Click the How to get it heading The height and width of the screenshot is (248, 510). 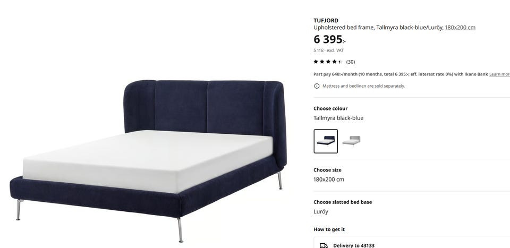(x=329, y=229)
